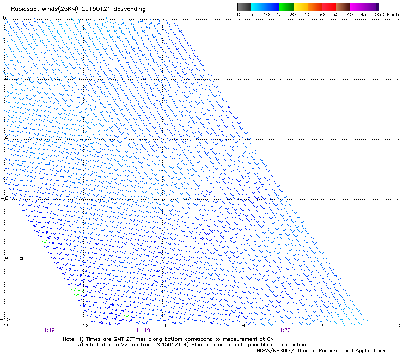The width and height of the screenshot is (403, 354).
Task: Click the "-6" latitude axis label
Action: (4, 198)
